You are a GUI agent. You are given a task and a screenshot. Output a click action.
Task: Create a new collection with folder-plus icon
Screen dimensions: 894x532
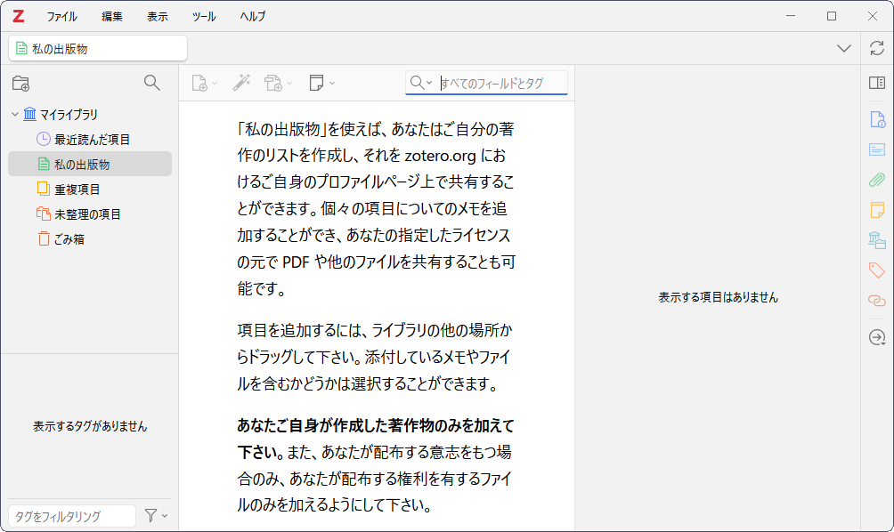point(21,83)
